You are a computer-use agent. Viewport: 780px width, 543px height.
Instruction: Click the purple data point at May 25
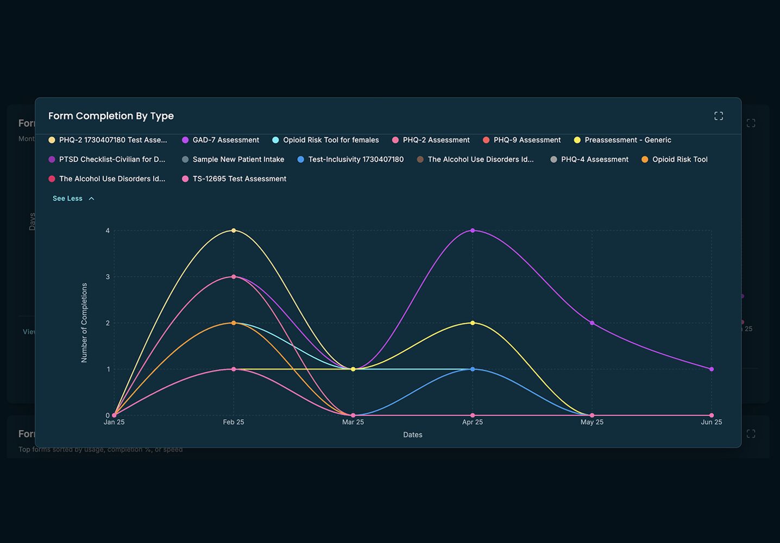[x=592, y=323]
